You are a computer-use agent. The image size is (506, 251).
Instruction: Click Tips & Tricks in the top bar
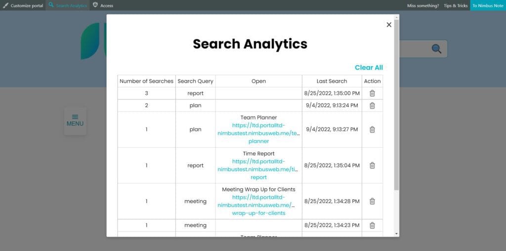coord(455,5)
